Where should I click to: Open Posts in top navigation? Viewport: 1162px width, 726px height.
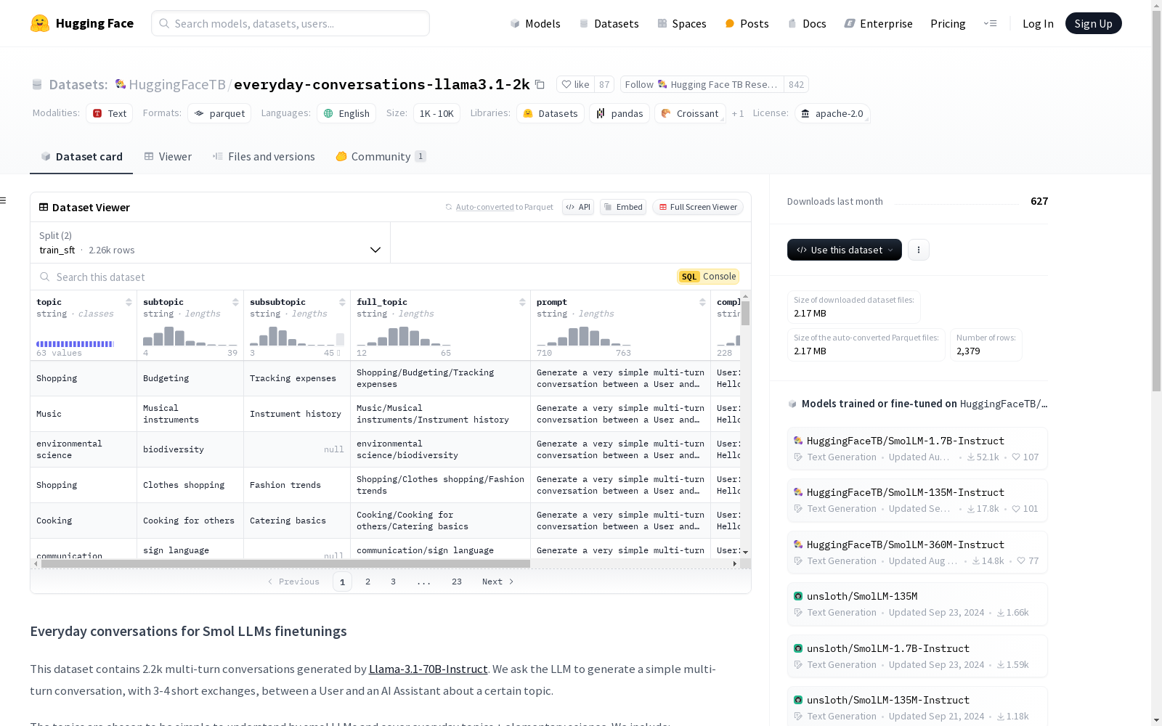tap(747, 23)
